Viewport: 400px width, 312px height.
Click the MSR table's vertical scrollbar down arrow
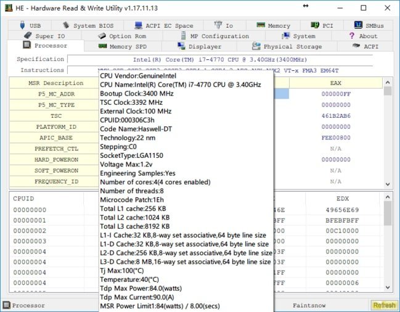[387, 184]
